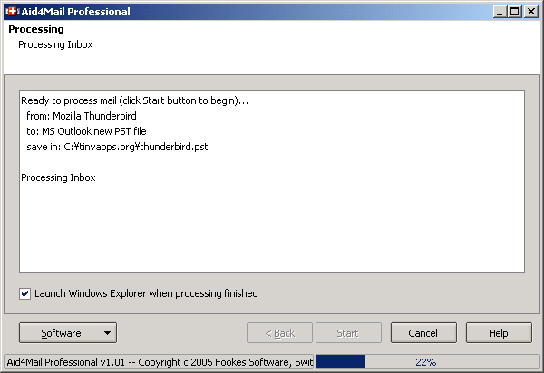The height and width of the screenshot is (373, 544).
Task: Close the Aid4Mail Professional window
Action: (x=530, y=12)
